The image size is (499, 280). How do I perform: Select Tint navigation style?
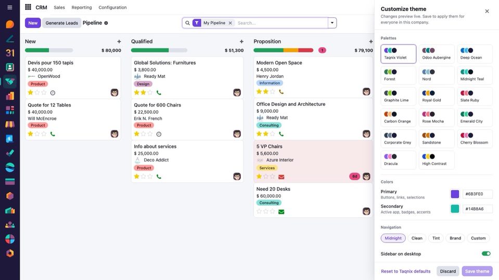(436, 238)
